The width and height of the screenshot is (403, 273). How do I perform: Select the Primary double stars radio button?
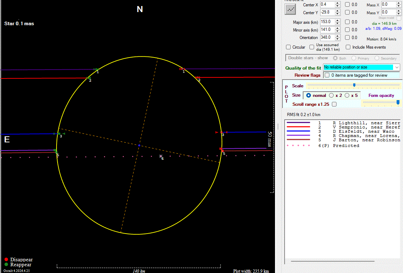point(354,58)
